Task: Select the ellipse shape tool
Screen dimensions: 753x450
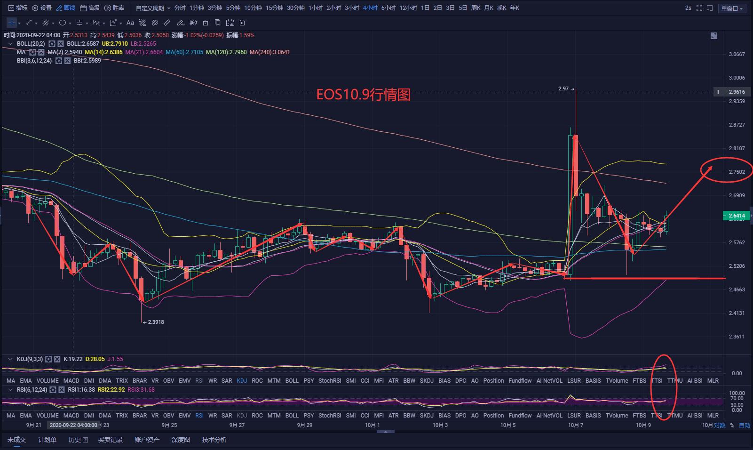Action: coord(62,23)
